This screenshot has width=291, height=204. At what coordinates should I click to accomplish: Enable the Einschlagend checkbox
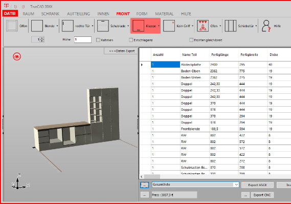(131, 40)
